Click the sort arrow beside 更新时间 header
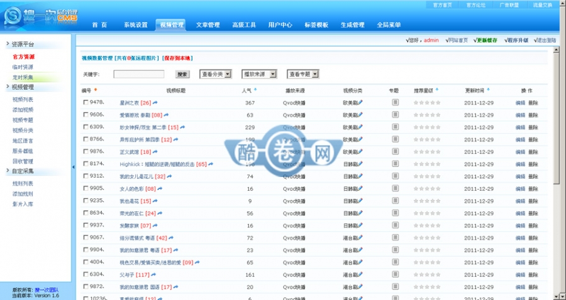Screen dimensions: 566x300 pyautogui.click(x=488, y=90)
